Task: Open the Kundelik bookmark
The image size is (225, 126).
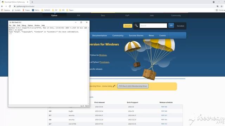Action: point(16,10)
